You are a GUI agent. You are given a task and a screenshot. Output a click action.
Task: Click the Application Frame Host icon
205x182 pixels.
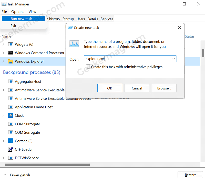click(11, 107)
